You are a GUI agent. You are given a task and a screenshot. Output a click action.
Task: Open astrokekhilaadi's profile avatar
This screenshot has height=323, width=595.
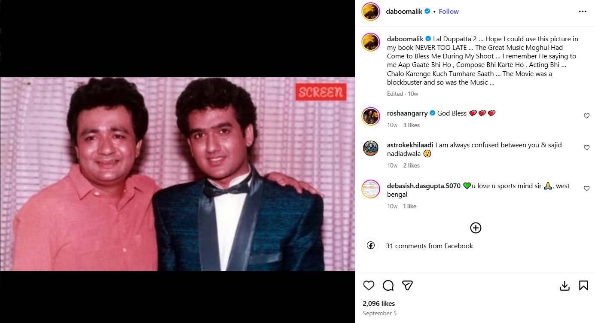pyautogui.click(x=371, y=148)
